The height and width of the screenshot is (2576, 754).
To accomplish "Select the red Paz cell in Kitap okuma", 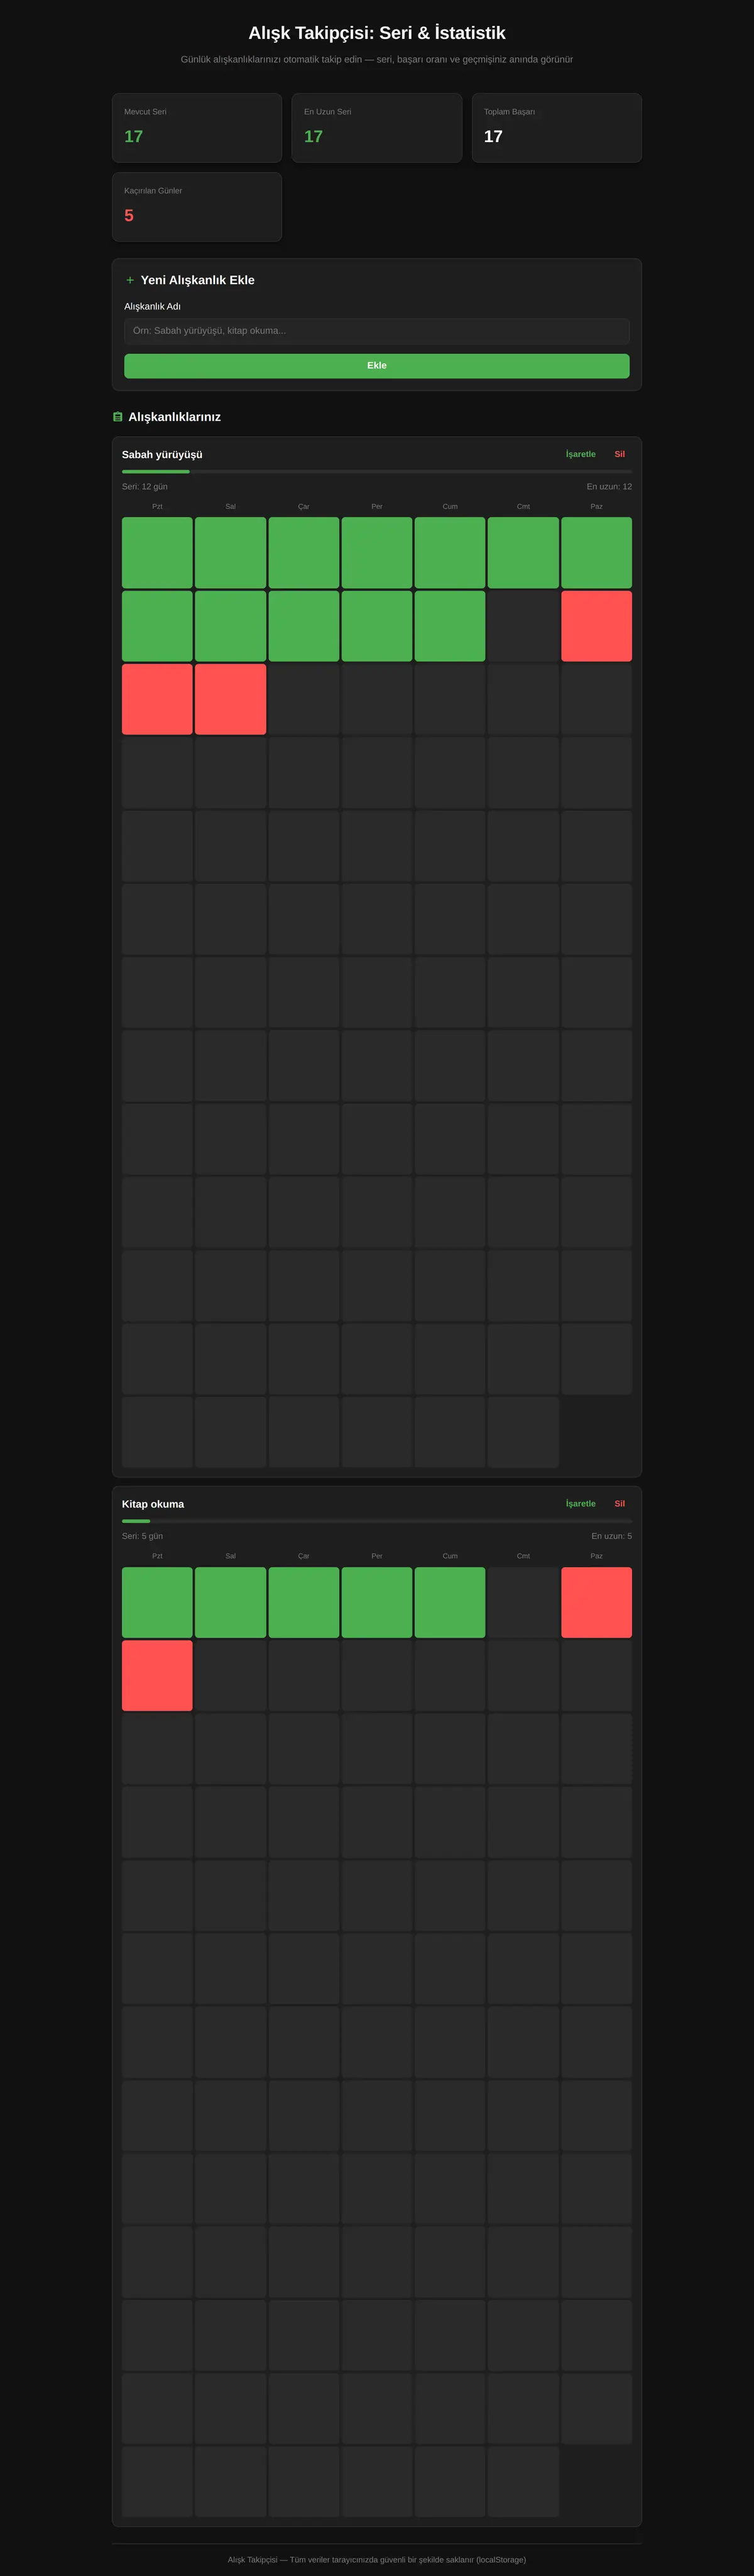I will click(x=596, y=1602).
